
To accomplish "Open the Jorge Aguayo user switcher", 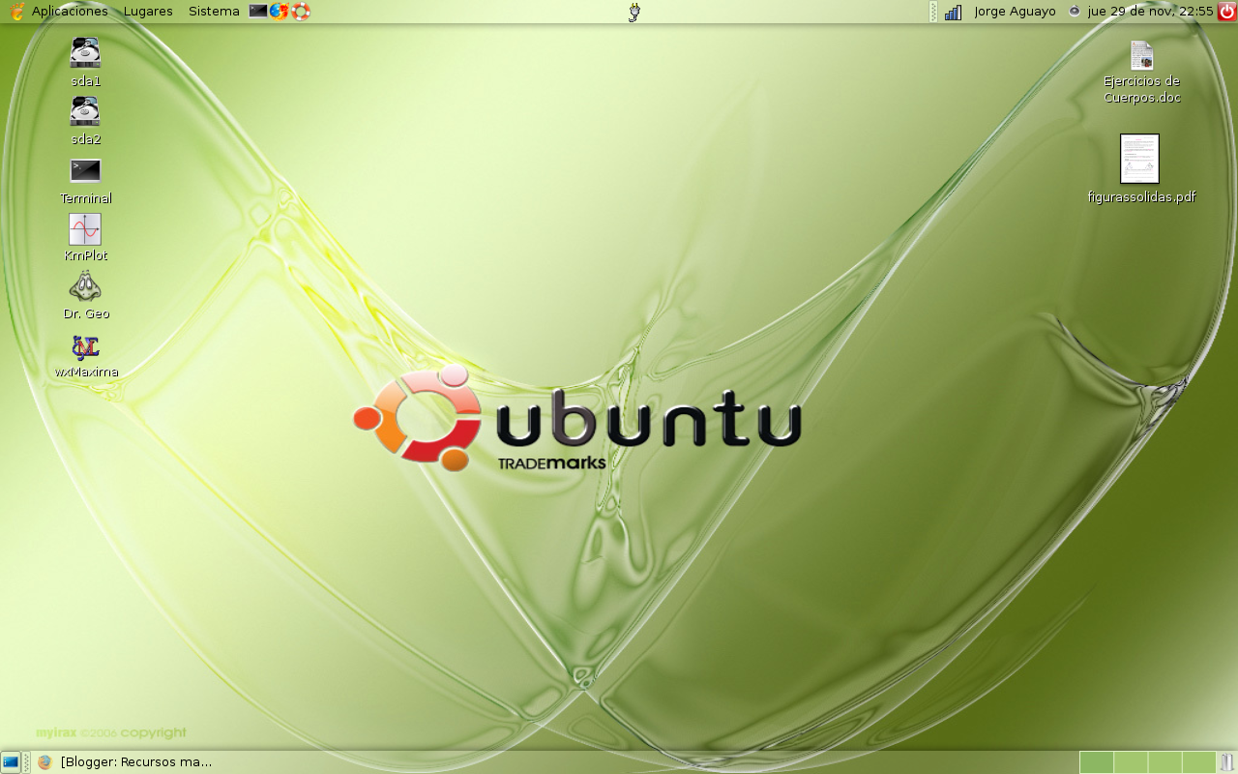I will pyautogui.click(x=1013, y=11).
